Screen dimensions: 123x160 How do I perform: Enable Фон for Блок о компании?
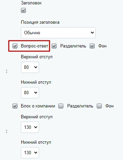pyautogui.click(x=99, y=106)
